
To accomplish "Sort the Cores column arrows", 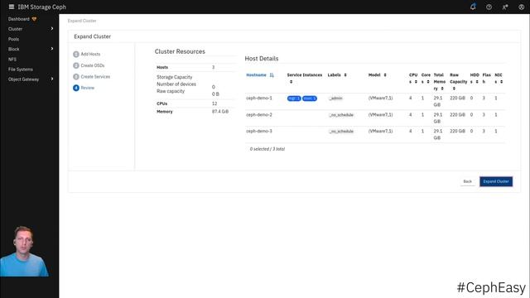I will coord(428,82).
